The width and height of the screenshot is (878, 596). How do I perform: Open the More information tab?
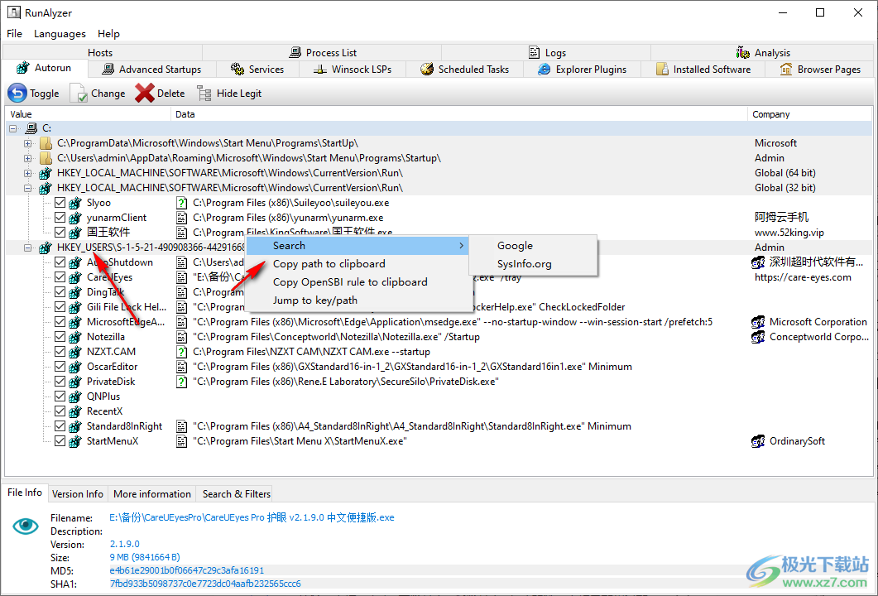click(x=151, y=493)
